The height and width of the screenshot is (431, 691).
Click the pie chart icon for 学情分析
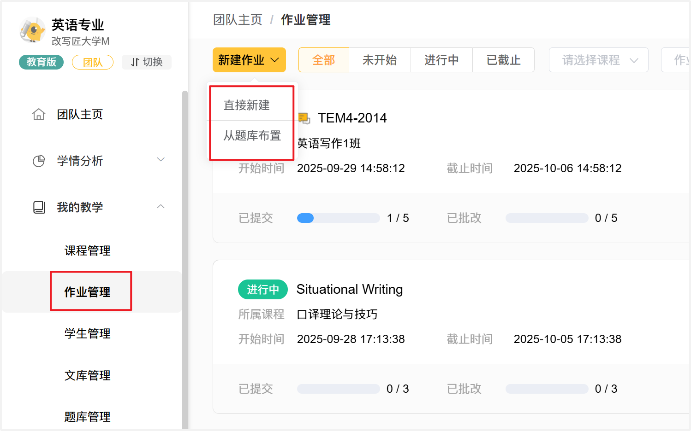point(39,161)
